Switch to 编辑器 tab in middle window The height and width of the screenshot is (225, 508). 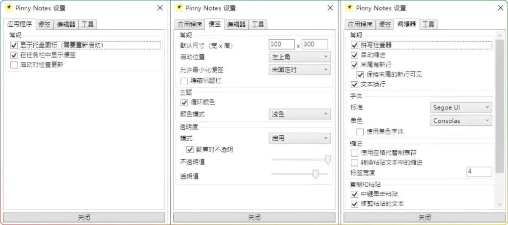(x=237, y=24)
